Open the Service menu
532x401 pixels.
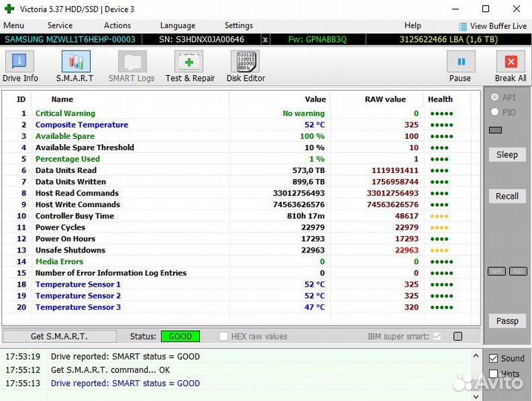coord(60,25)
